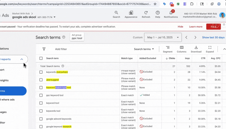Collapse the table toolbar caret
The width and height of the screenshot is (226, 129).
tap(224, 49)
